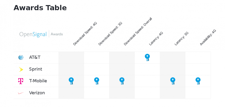Click T-Mobile's Latency 3G award ribbon
This screenshot has height=107, width=225.
[x=173, y=81]
